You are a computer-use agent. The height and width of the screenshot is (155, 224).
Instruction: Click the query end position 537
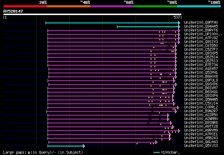[x=177, y=17]
